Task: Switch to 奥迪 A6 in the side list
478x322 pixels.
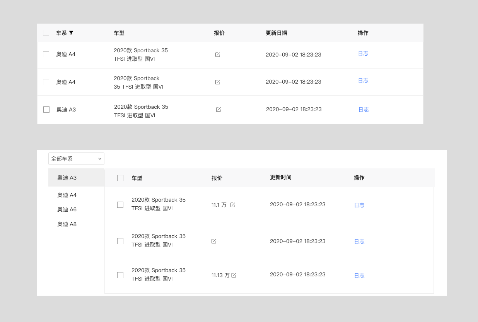Action: click(x=67, y=209)
